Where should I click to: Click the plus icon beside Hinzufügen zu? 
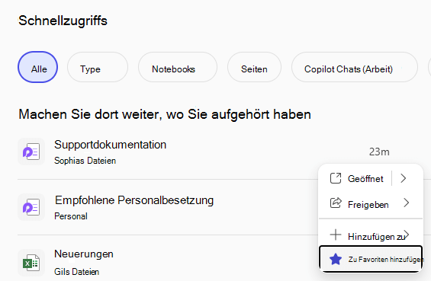[x=336, y=235]
